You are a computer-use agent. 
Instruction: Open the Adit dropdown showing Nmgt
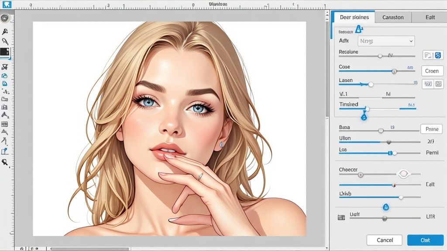(x=386, y=41)
